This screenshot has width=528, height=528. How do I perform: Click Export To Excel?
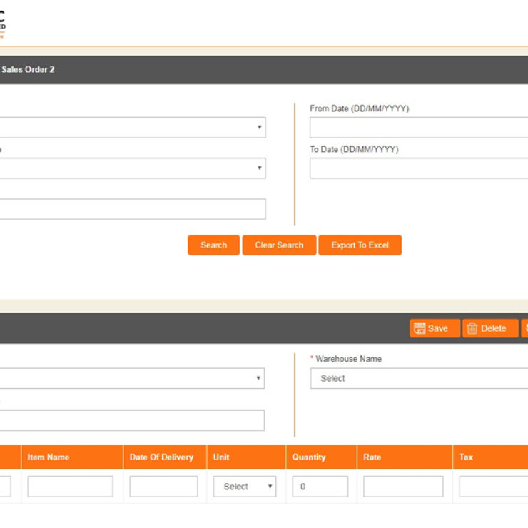(360, 245)
